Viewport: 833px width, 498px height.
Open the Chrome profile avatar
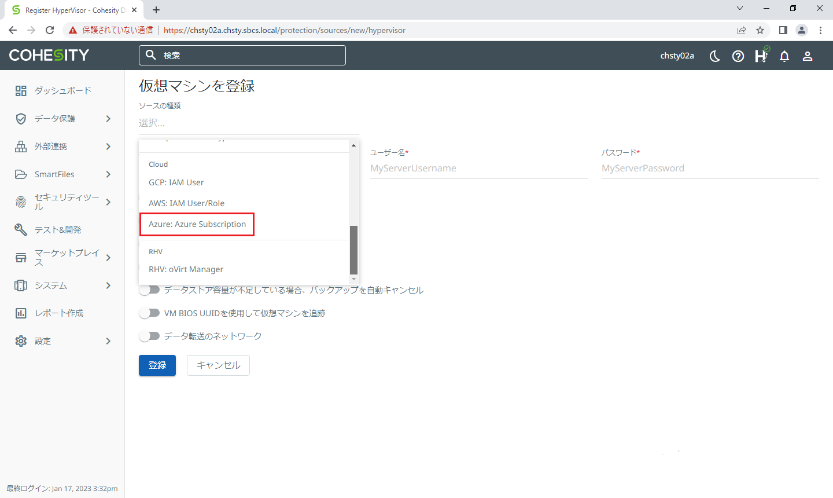pyautogui.click(x=802, y=30)
